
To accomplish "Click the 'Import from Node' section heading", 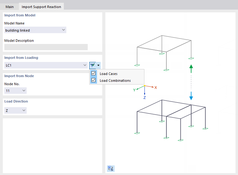I will click(x=19, y=76).
